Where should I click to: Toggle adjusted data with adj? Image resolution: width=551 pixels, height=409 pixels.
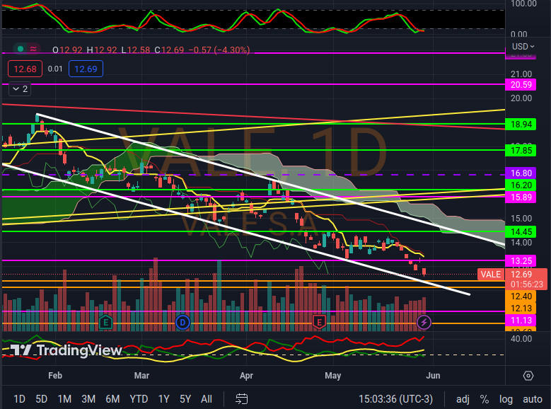[463, 399]
